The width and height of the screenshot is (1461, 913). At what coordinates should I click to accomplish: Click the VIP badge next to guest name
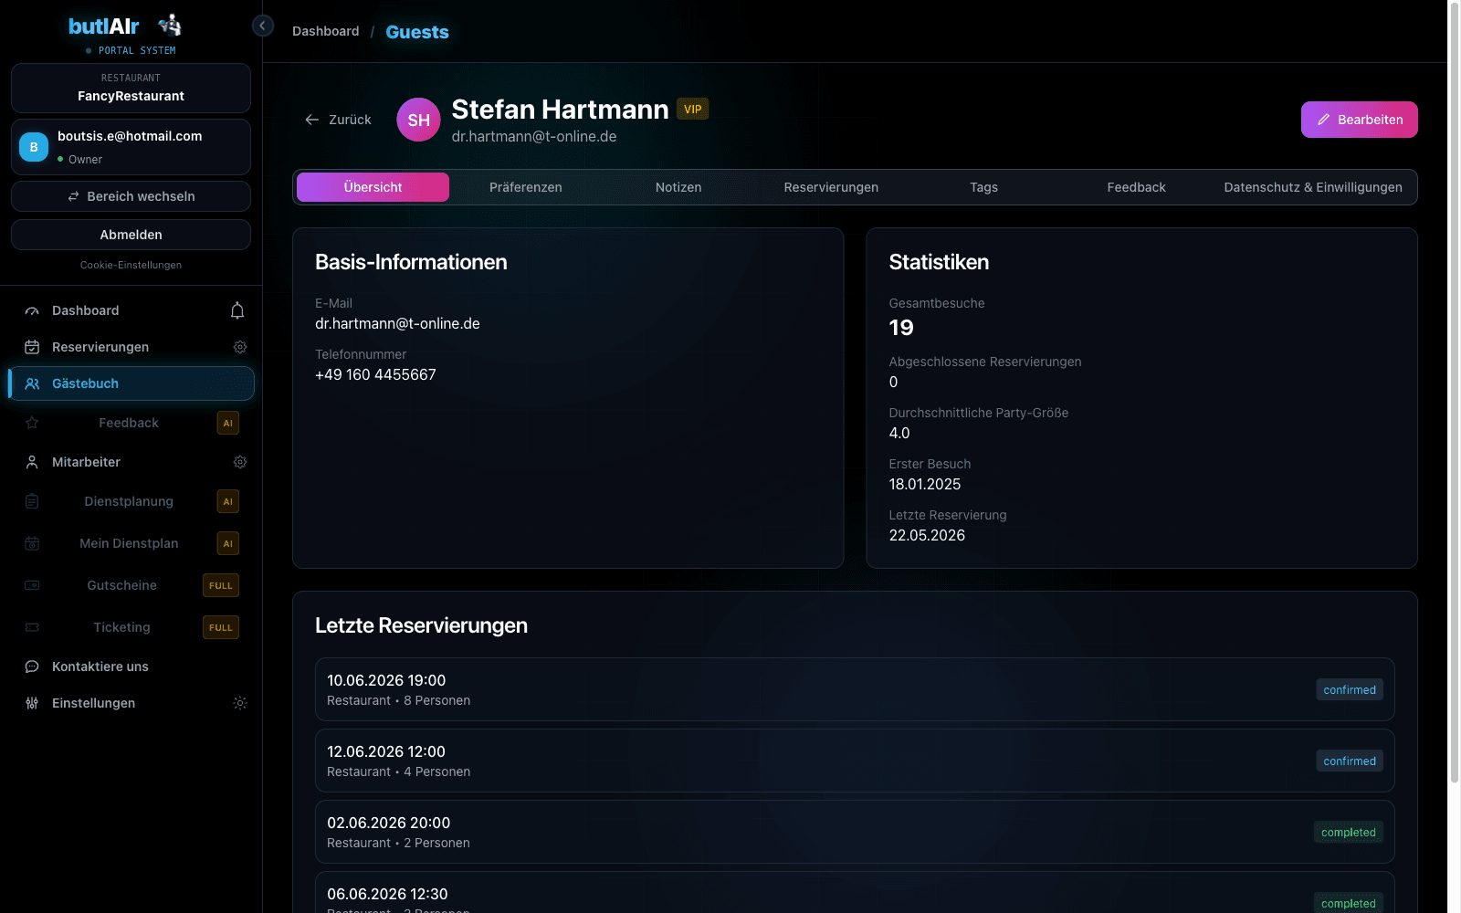pyautogui.click(x=693, y=109)
